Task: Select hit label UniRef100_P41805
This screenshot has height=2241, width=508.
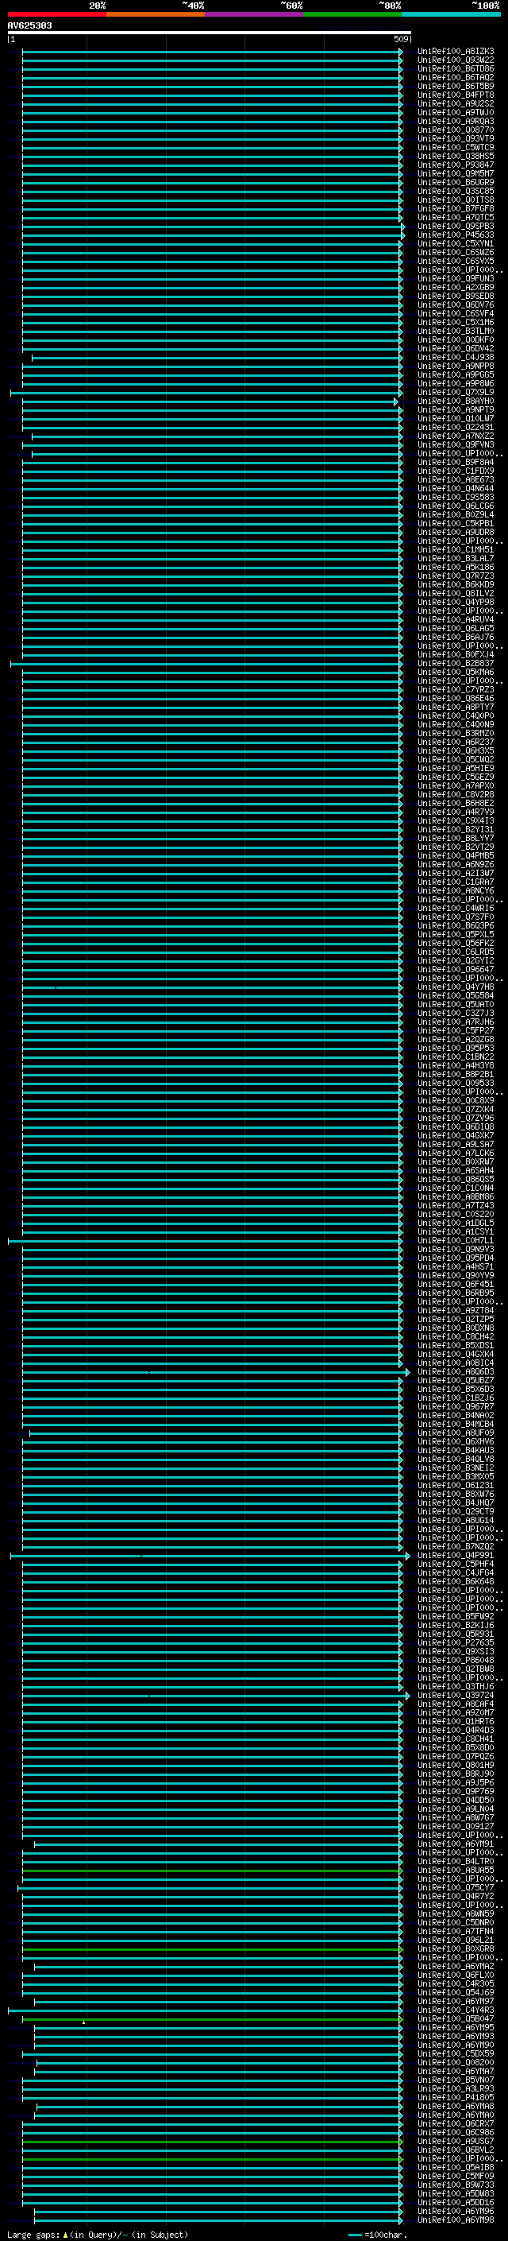Action: click(x=456, y=2097)
